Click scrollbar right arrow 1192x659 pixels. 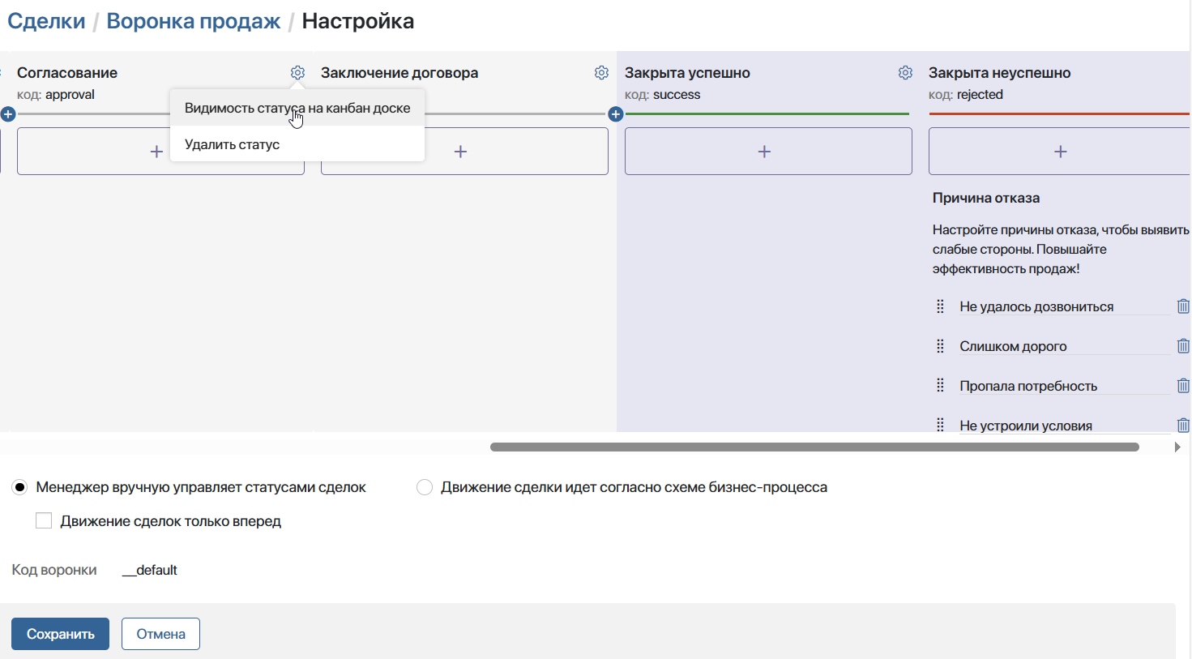point(1177,447)
